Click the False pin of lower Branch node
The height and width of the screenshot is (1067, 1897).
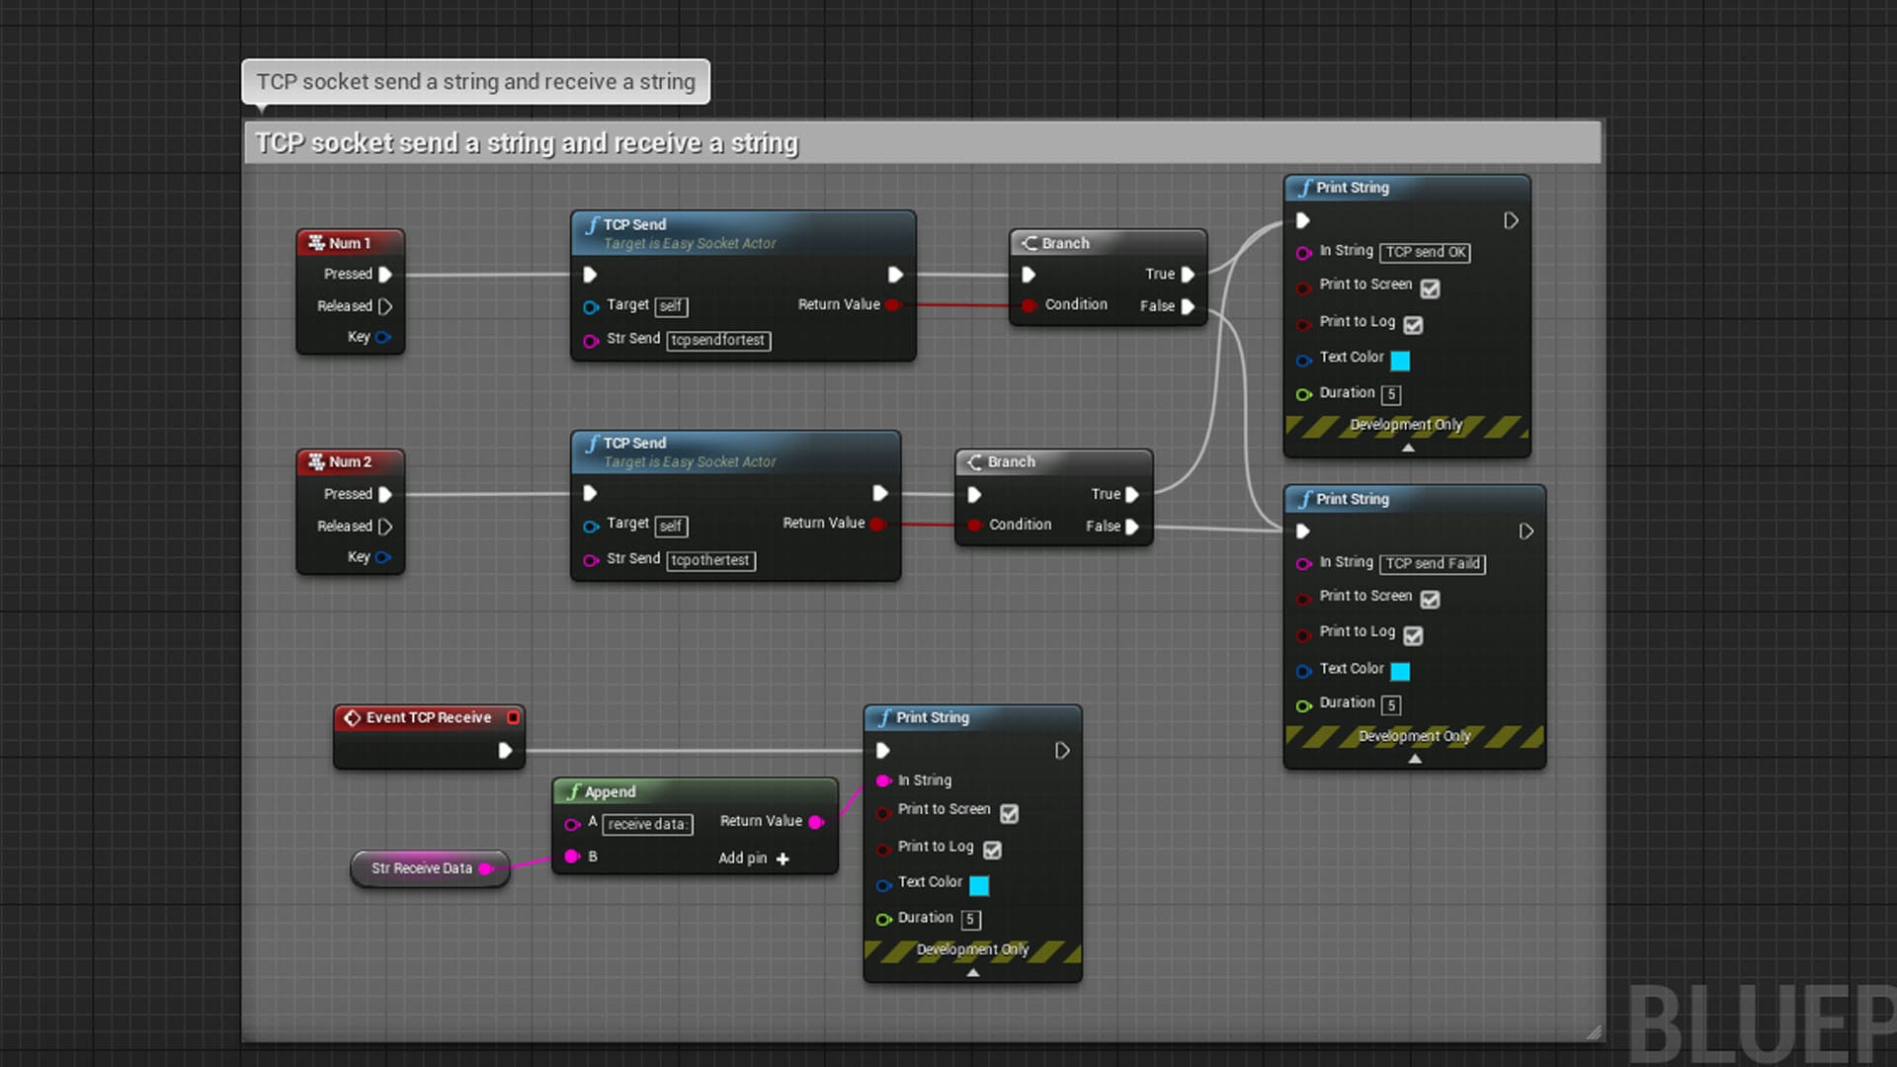(x=1132, y=527)
